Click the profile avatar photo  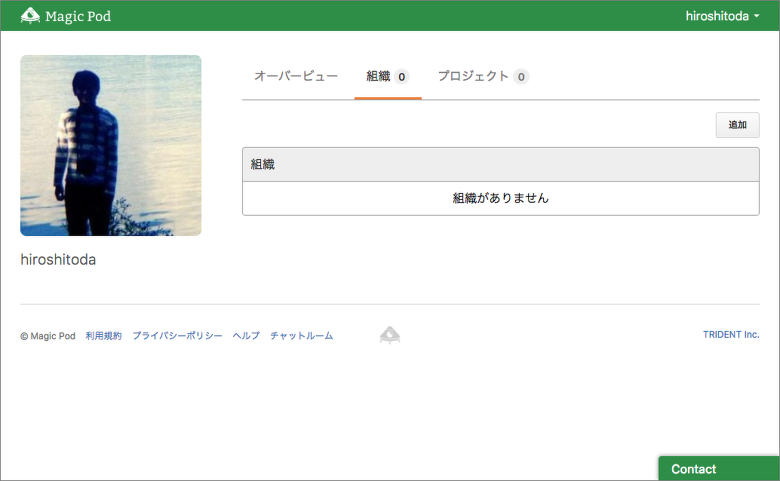(111, 146)
